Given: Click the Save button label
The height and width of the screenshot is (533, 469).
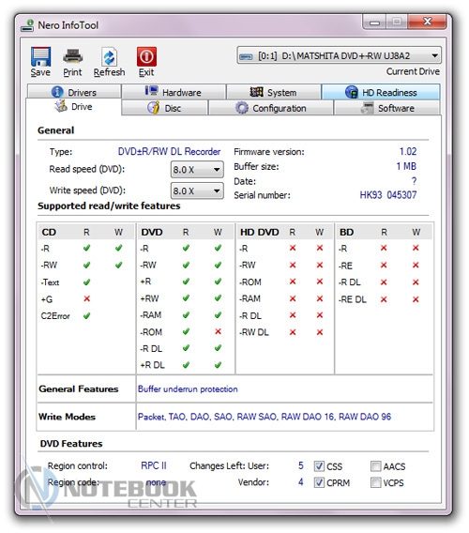Looking at the screenshot, I should tap(40, 72).
